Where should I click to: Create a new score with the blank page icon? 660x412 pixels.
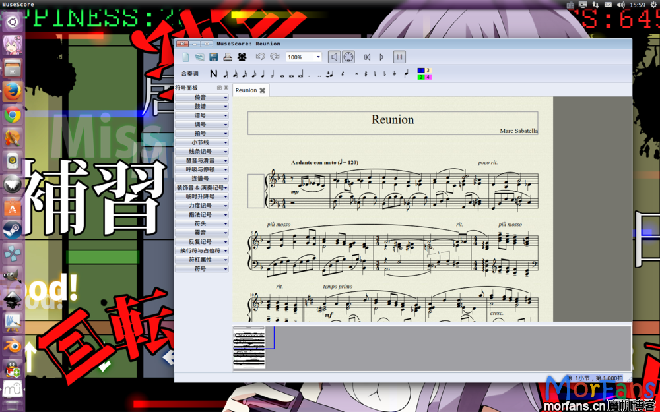tap(185, 57)
